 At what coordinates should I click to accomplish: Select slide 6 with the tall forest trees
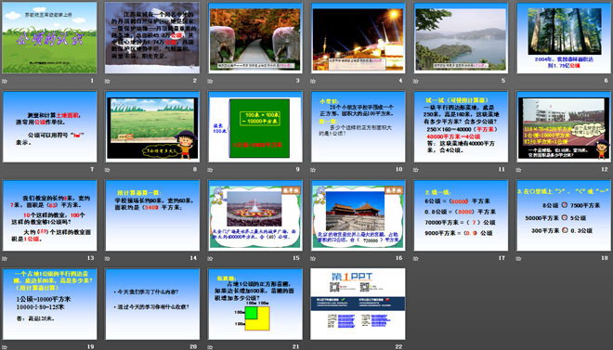[564, 38]
